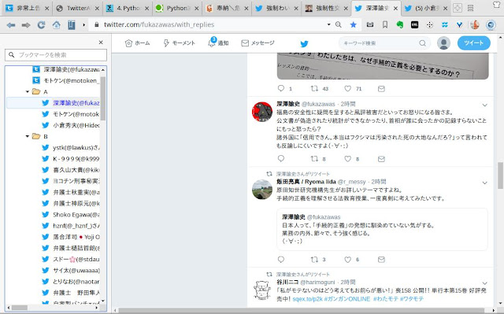Open the tab list menu icon

point(470,8)
